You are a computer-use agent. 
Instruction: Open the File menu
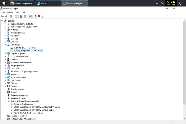point(3,12)
